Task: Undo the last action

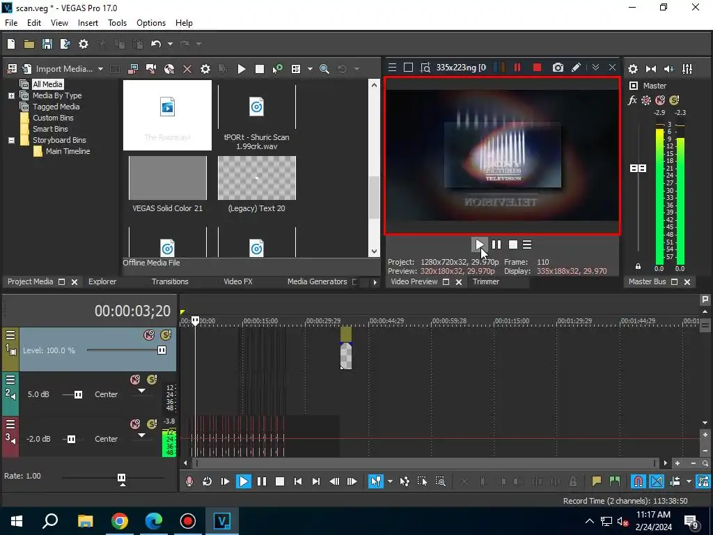Action: pyautogui.click(x=156, y=44)
